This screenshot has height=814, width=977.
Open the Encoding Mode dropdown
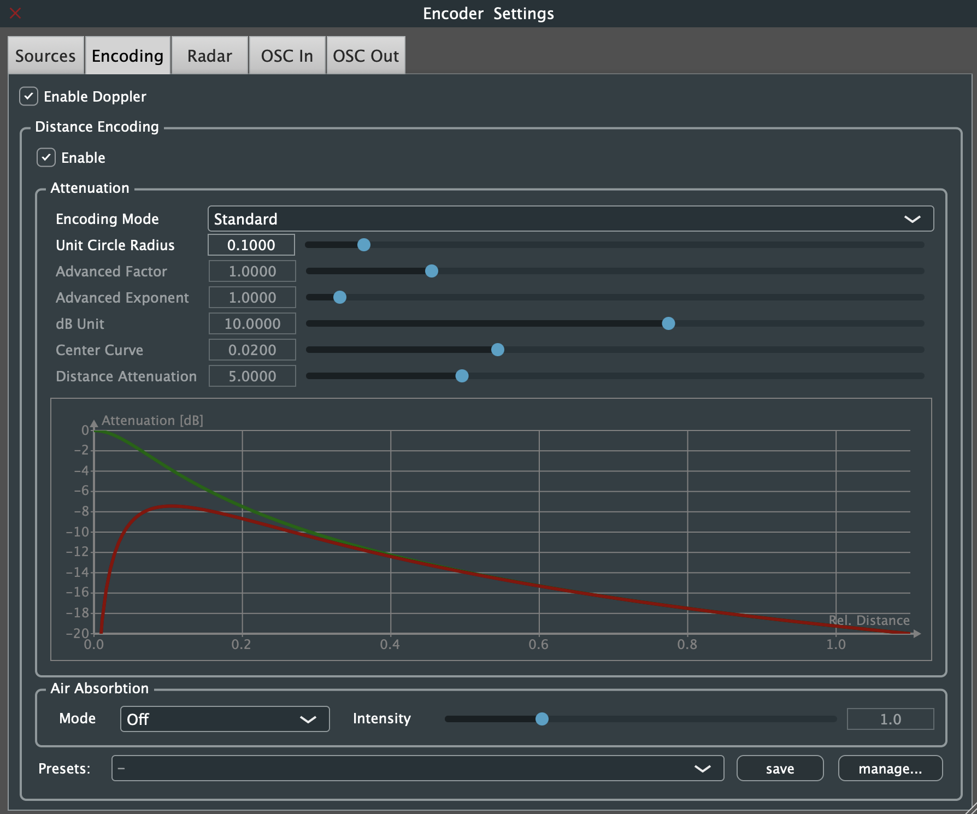click(x=570, y=219)
